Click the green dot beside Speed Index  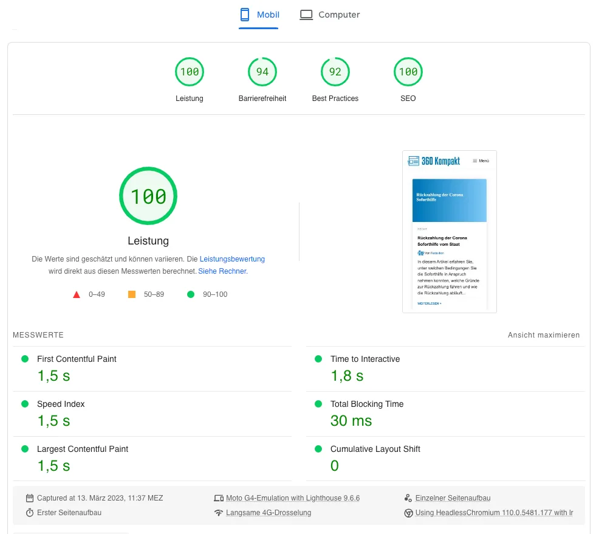(x=25, y=404)
